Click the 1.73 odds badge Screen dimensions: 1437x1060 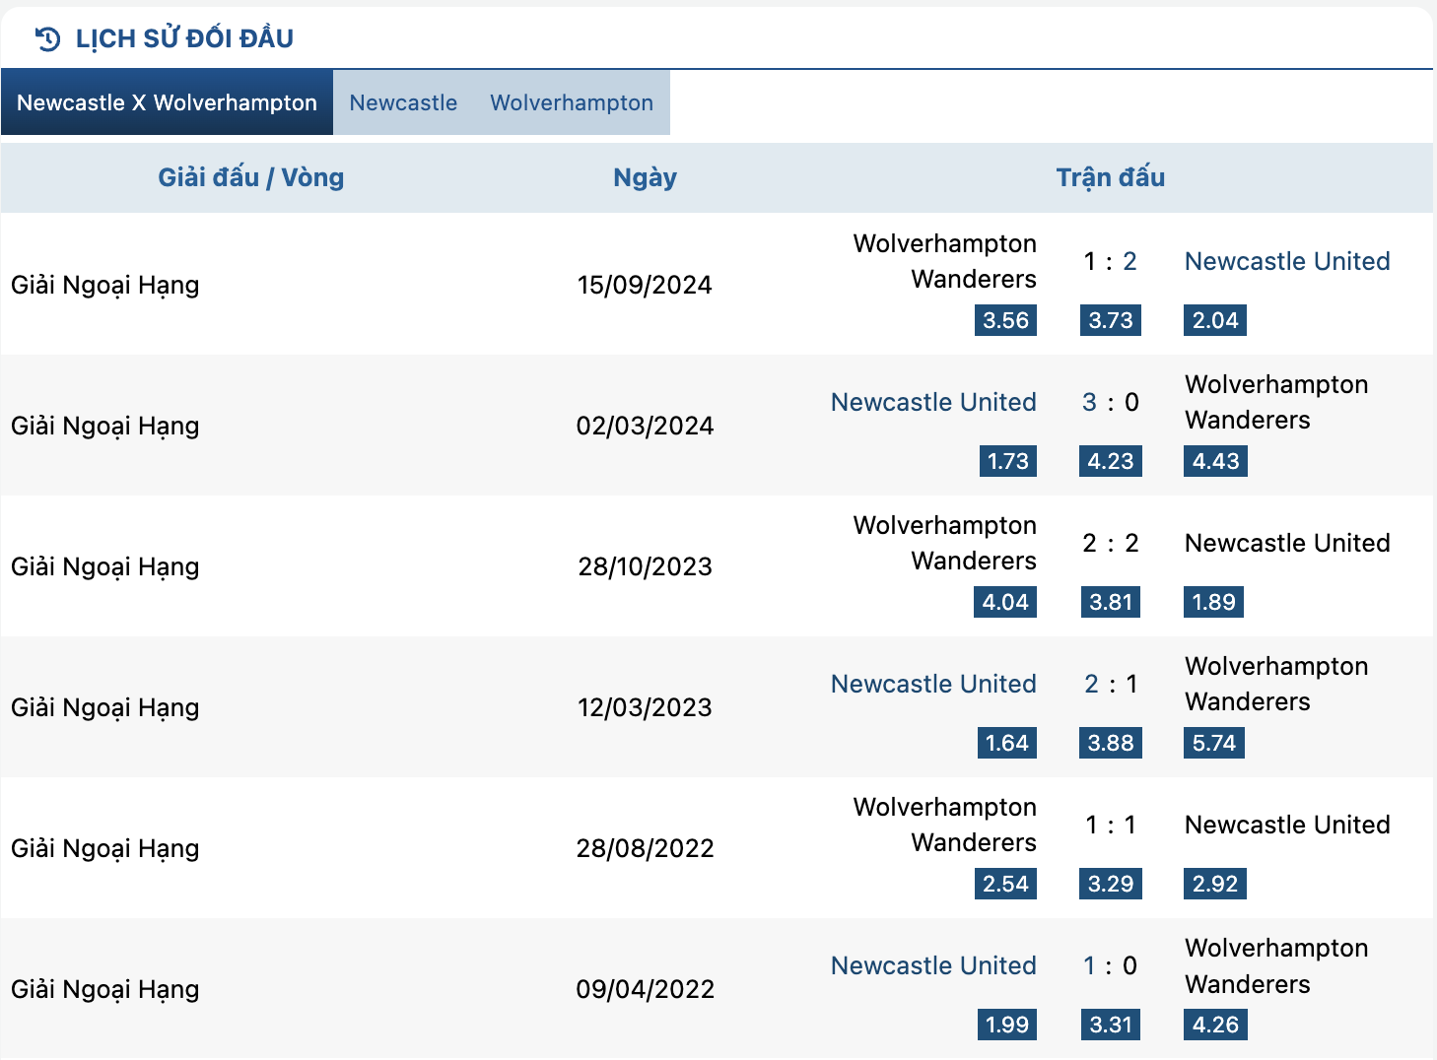[x=1008, y=461]
